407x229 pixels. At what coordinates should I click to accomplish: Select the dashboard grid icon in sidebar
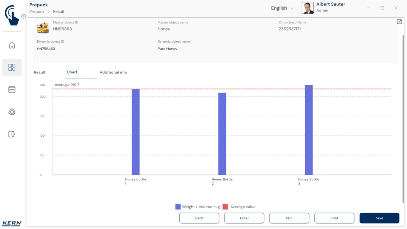12,67
